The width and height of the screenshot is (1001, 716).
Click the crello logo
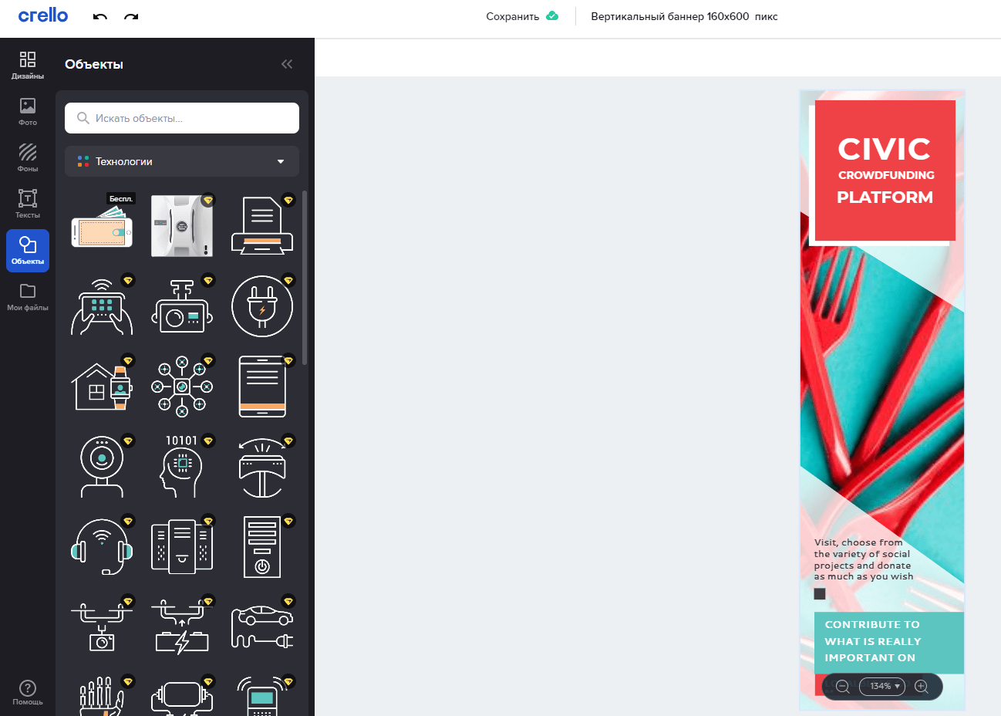(43, 15)
